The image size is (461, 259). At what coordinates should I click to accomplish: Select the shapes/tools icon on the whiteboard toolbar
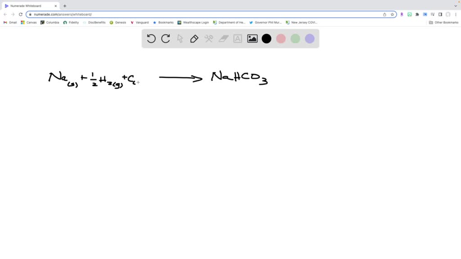pyautogui.click(x=209, y=39)
